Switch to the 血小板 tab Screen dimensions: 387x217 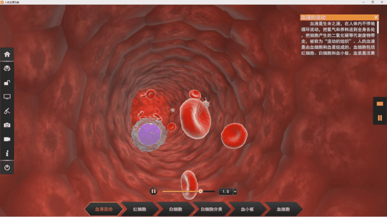point(247,209)
